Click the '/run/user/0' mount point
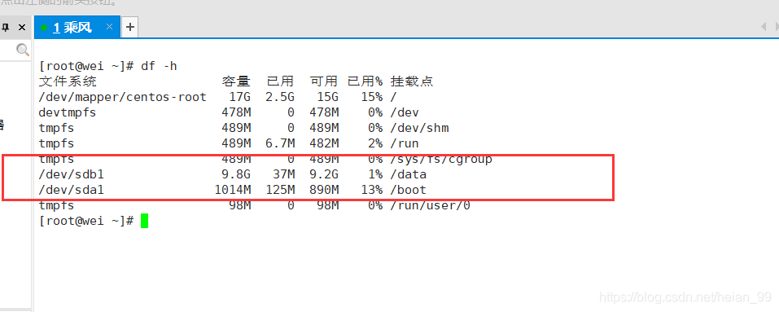Viewport: 779px width, 312px height. [431, 205]
